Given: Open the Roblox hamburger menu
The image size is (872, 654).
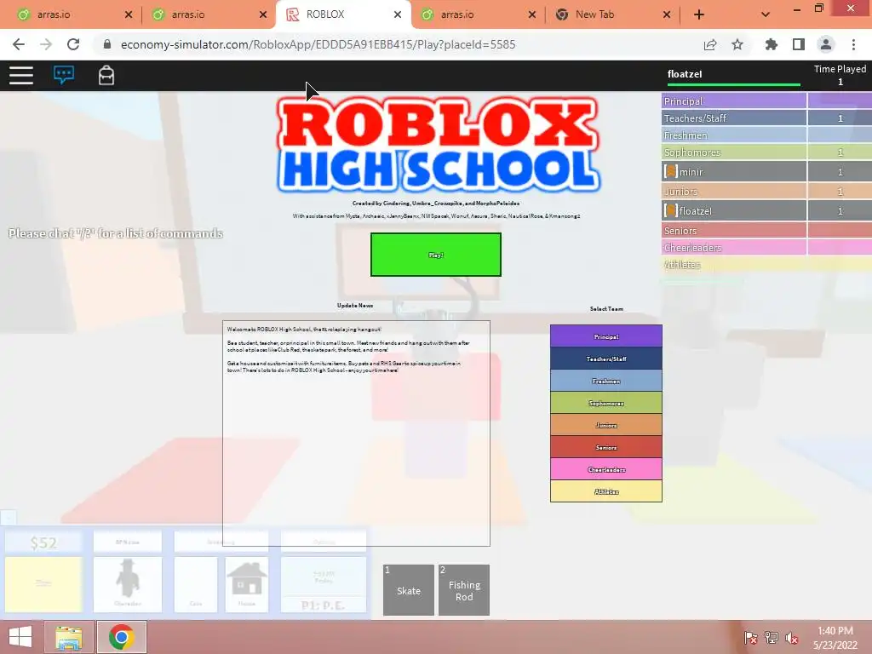Looking at the screenshot, I should 21,75.
